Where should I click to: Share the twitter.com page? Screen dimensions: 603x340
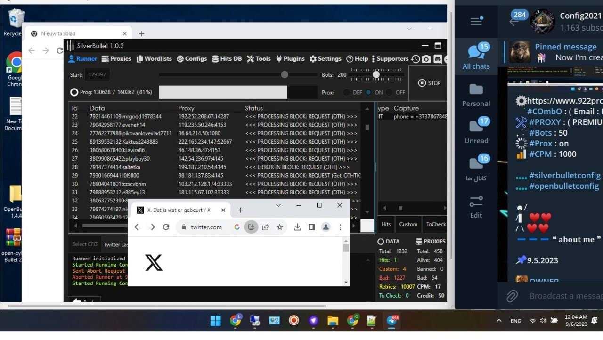click(265, 227)
